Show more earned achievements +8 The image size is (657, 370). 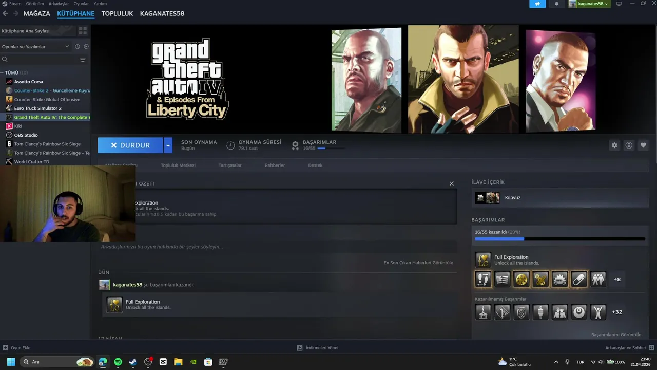tap(617, 279)
